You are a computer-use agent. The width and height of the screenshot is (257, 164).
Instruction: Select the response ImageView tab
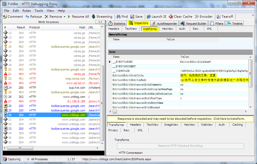click(171, 125)
